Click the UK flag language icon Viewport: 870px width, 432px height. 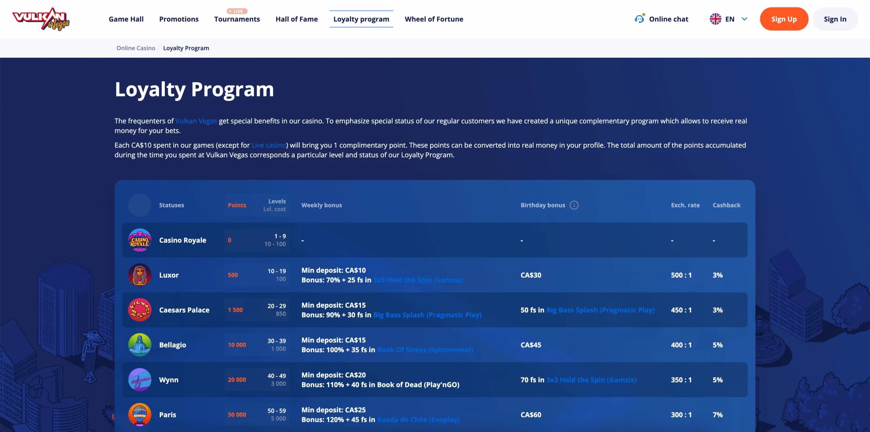[715, 19]
